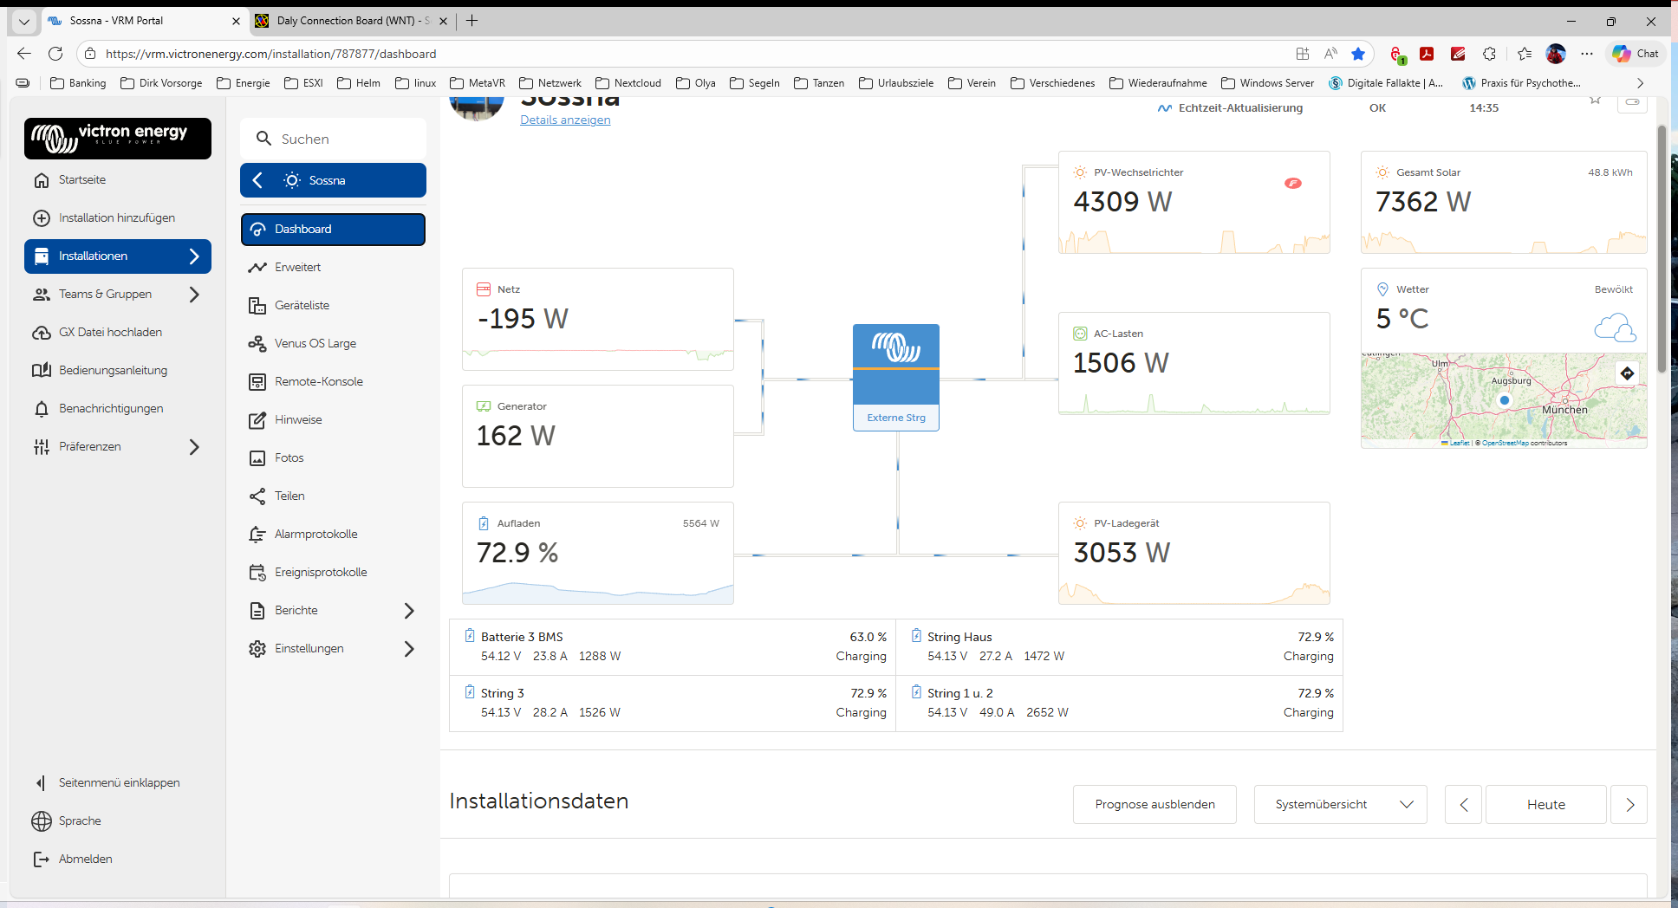This screenshot has width=1678, height=908.
Task: Click the Benachrichtigungen bell icon
Action: tap(42, 409)
